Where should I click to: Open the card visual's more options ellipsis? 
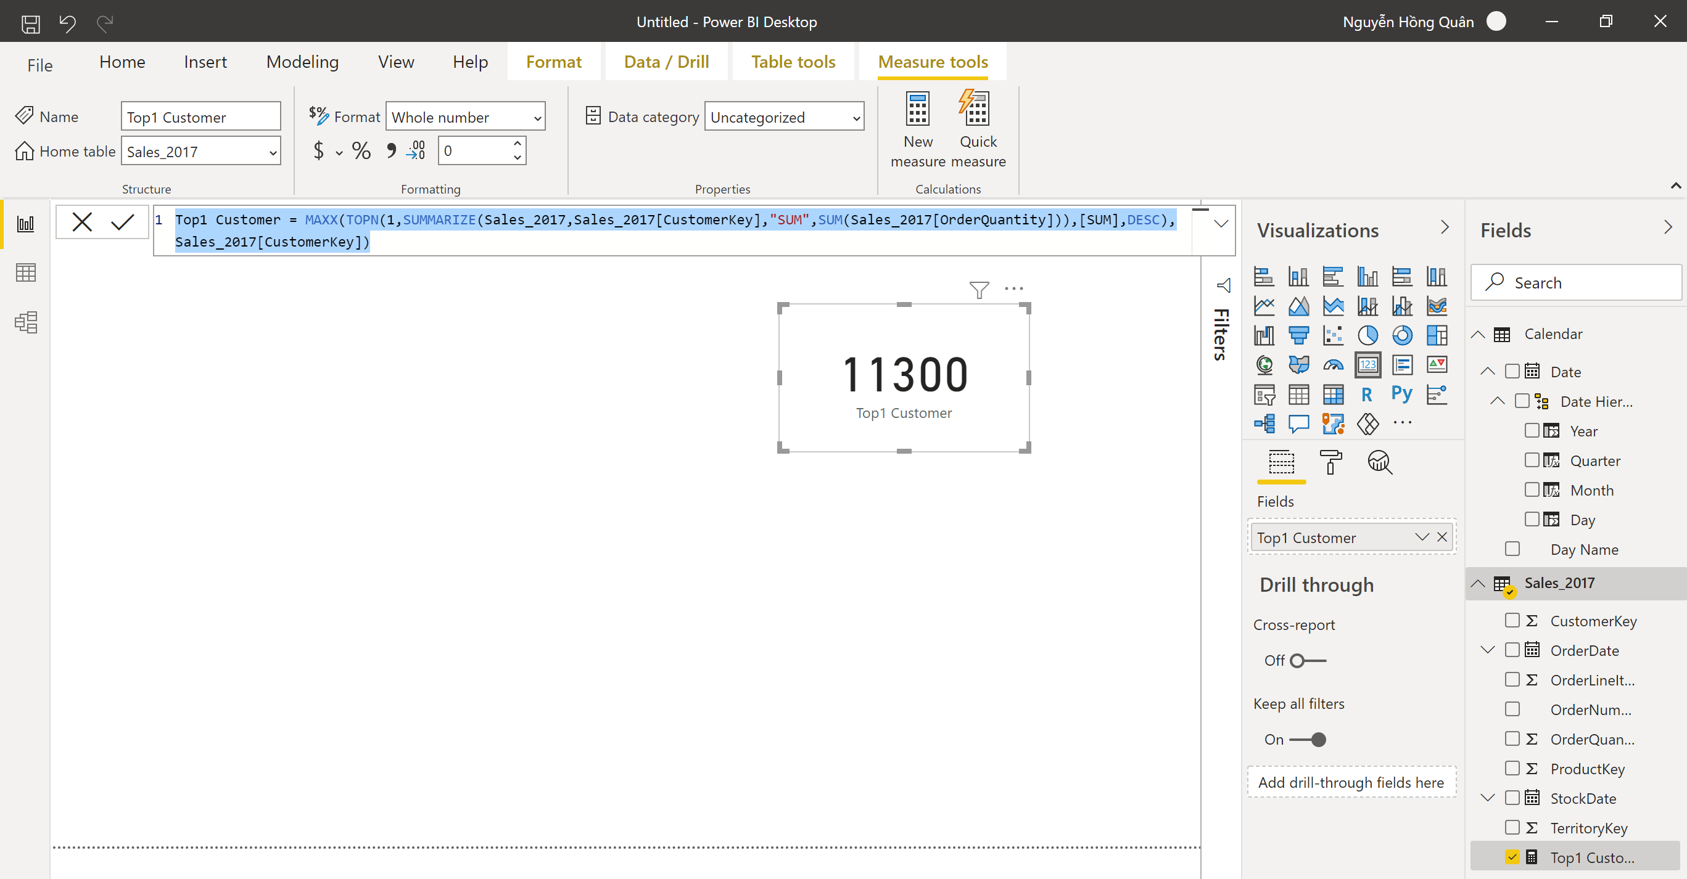1014,288
